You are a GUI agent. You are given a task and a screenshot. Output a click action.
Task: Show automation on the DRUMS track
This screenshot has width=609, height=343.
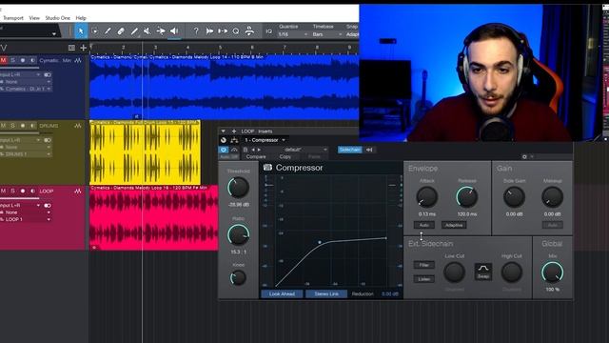pos(78,126)
